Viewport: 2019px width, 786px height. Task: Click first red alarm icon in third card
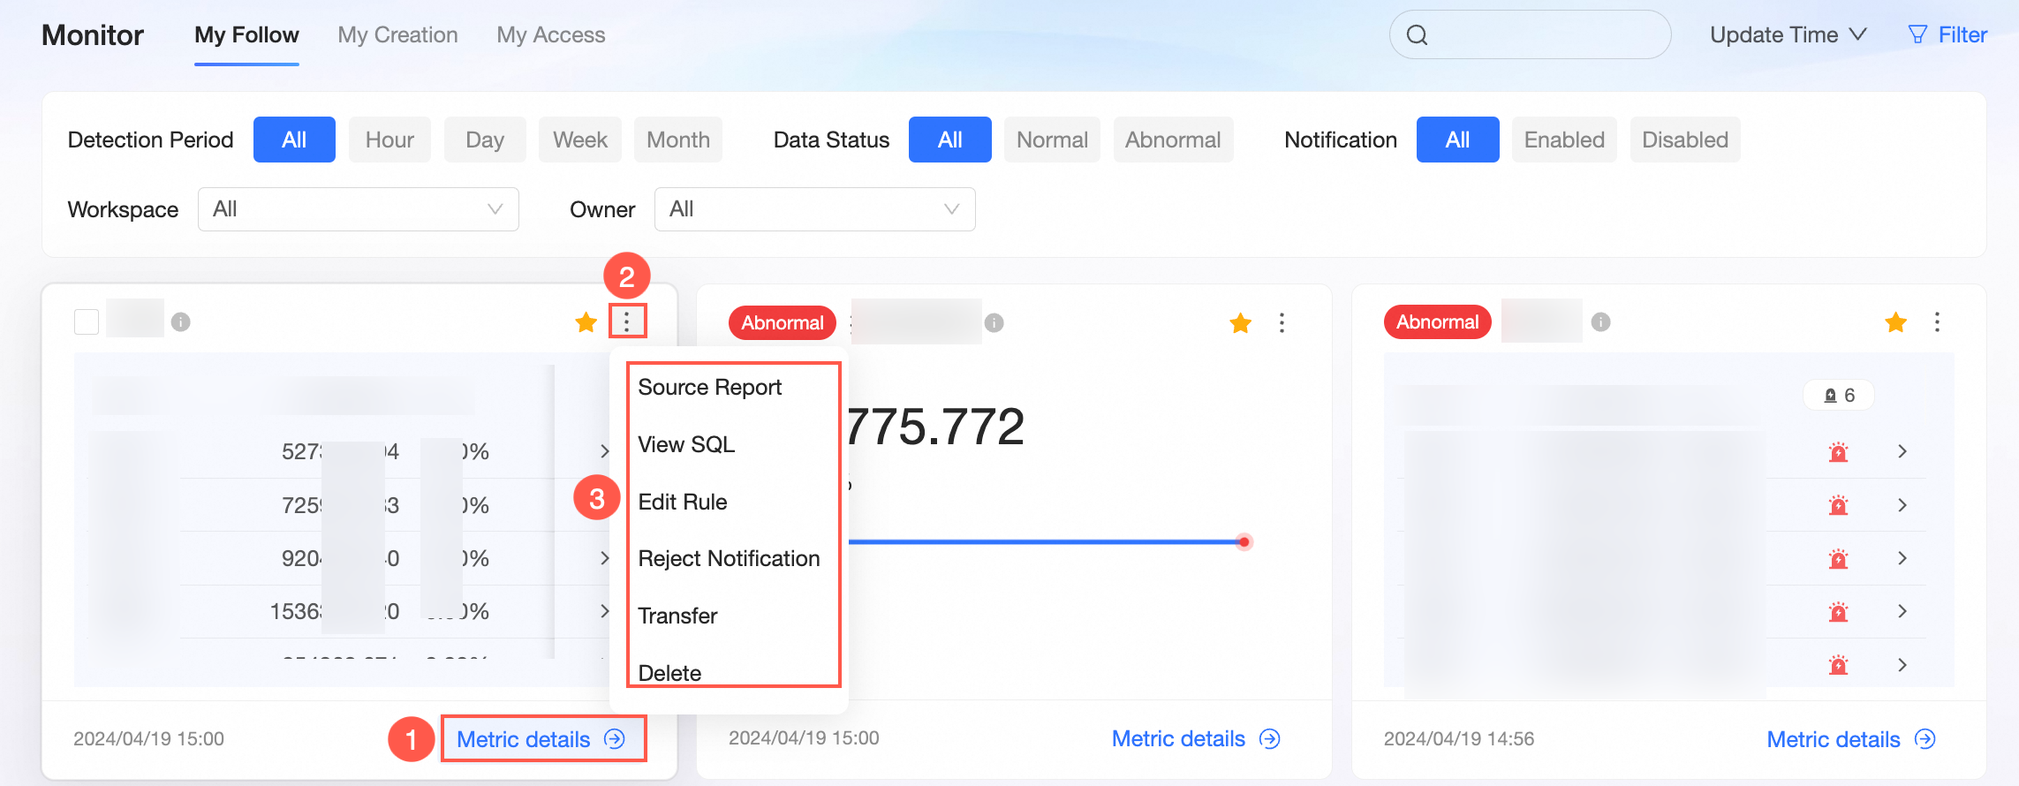coord(1838,452)
